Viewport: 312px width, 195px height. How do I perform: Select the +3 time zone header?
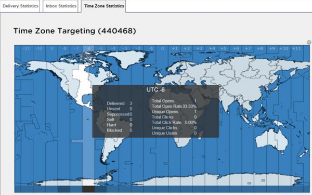(x=199, y=48)
